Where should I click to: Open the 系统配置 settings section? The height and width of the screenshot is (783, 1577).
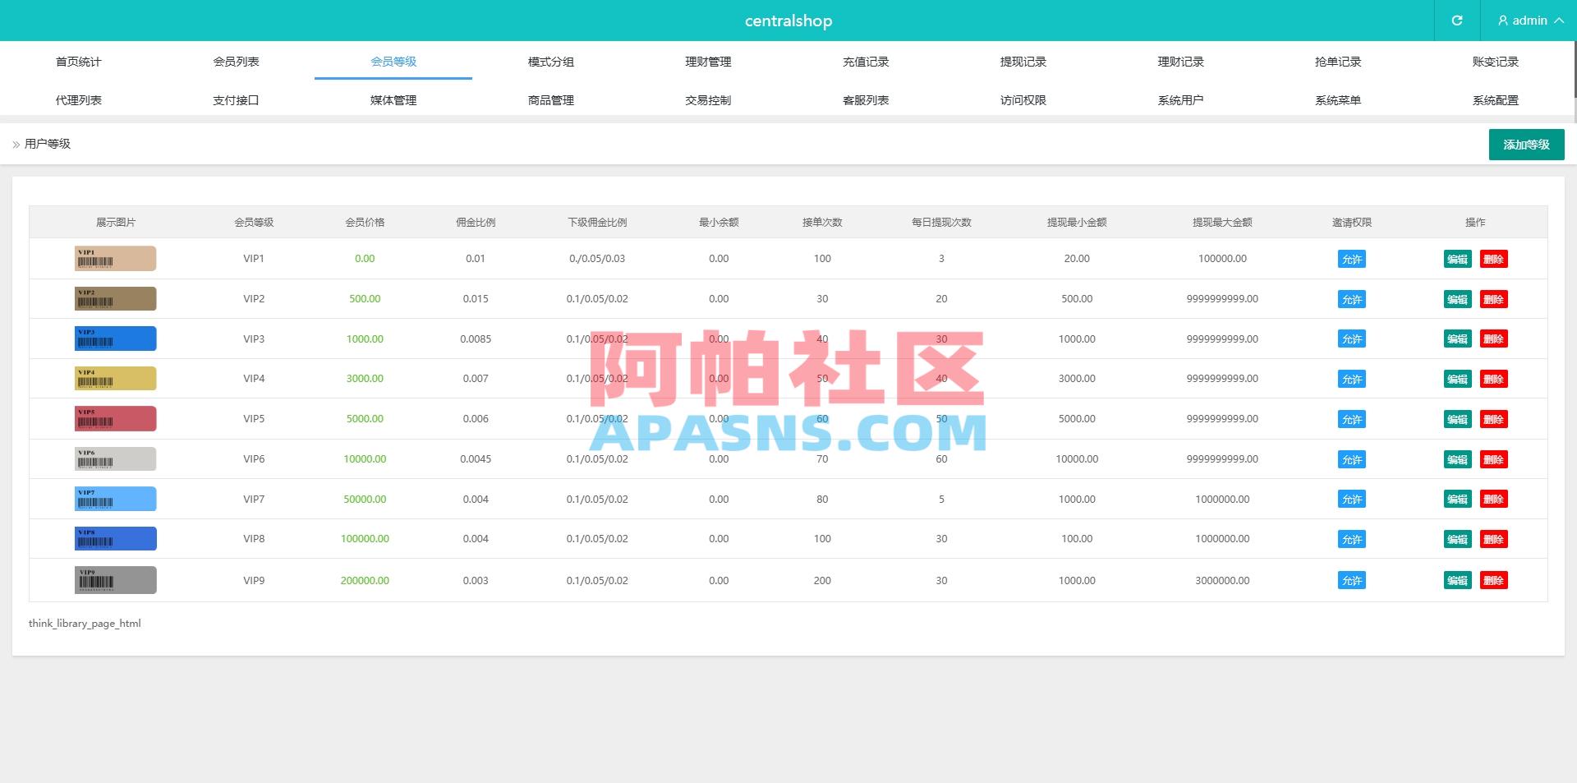point(1496,99)
